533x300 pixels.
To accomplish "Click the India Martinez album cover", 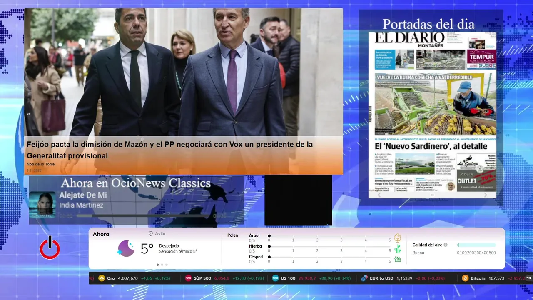I will (x=42, y=205).
